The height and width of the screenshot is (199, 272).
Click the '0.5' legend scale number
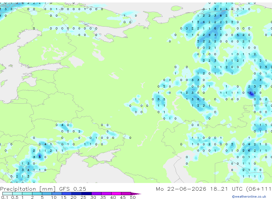tap(15, 197)
